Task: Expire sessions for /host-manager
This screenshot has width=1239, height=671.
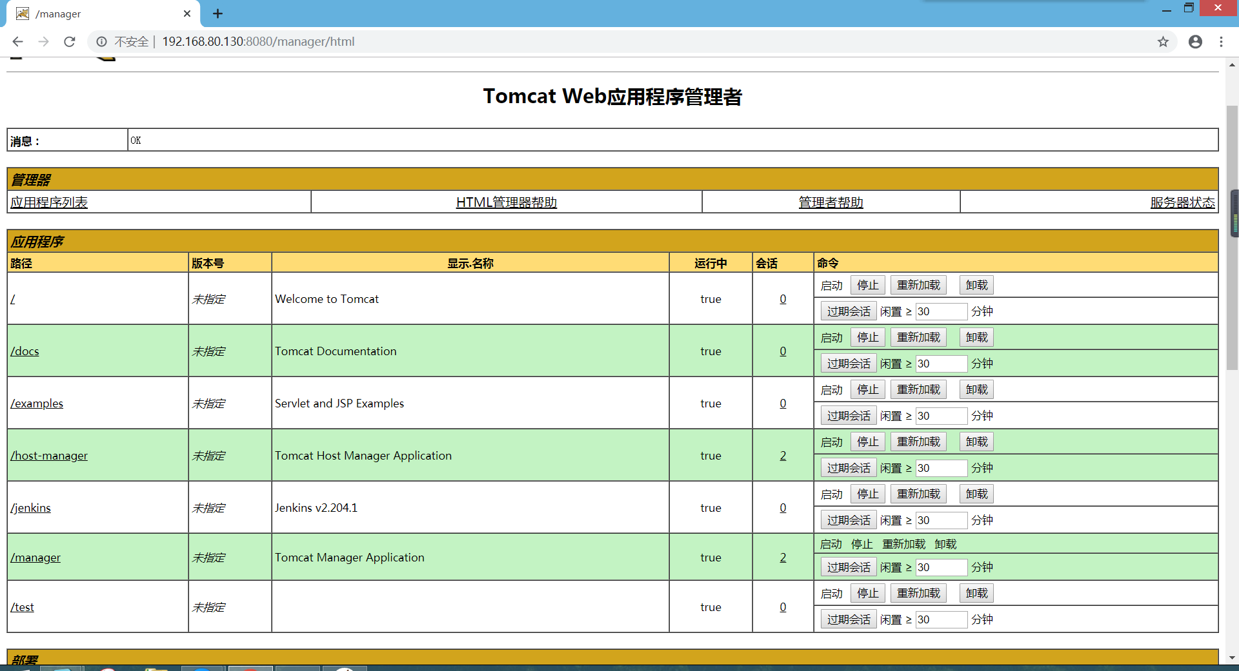Action: (849, 468)
